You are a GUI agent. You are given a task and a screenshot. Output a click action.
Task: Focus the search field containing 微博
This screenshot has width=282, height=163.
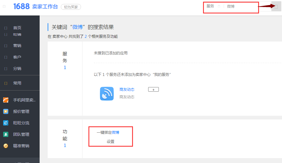coord(241,6)
